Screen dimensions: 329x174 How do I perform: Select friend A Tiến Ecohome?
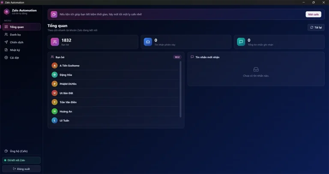click(115, 65)
